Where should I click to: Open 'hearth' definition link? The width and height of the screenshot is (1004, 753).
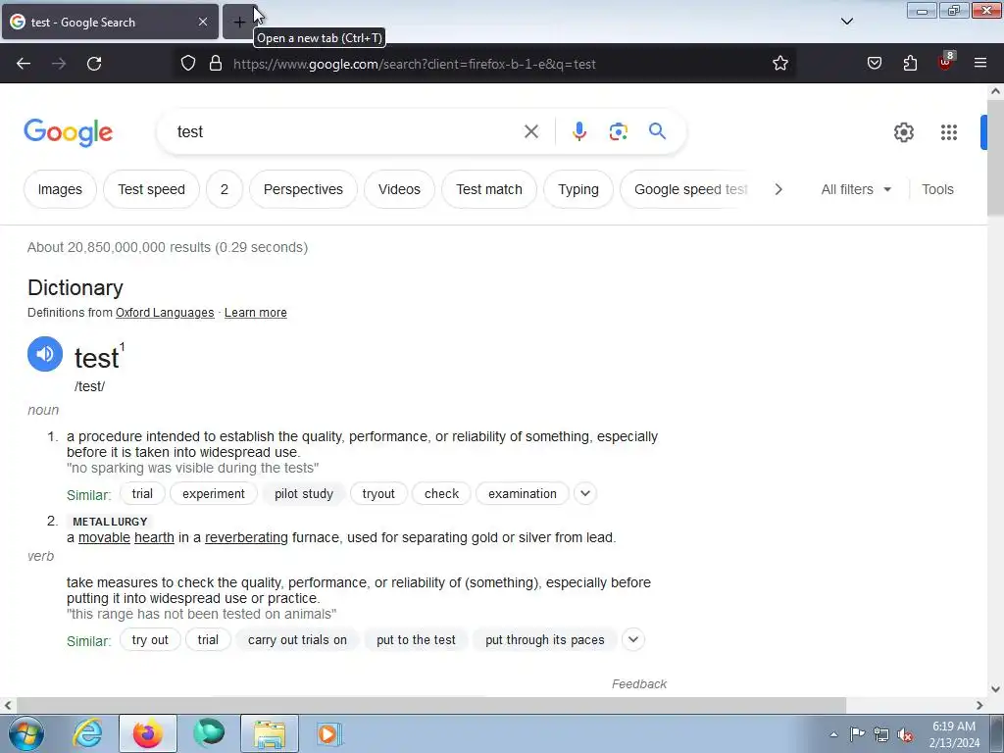coord(154,538)
